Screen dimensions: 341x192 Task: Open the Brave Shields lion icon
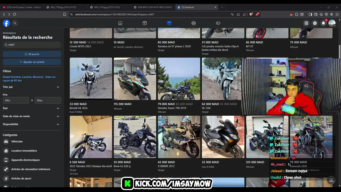[x=251, y=14]
